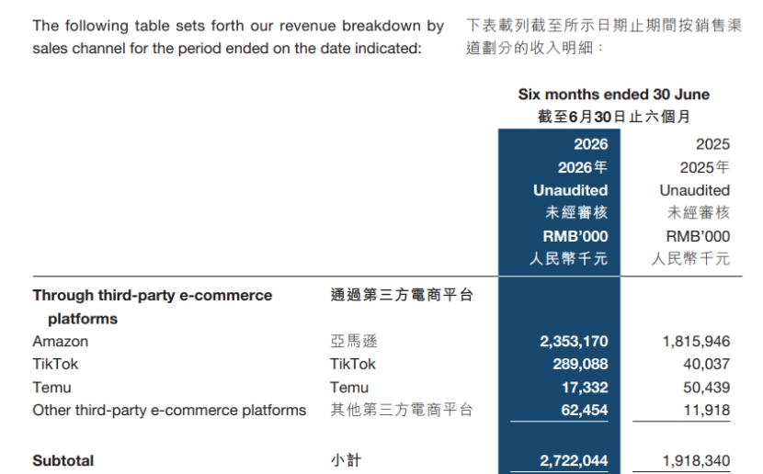Click the Chinese label 亞馬遜
The width and height of the screenshot is (763, 474).
click(x=354, y=341)
